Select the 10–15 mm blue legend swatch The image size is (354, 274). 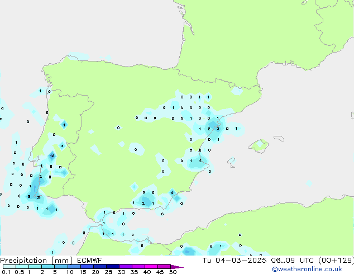tap(74, 267)
